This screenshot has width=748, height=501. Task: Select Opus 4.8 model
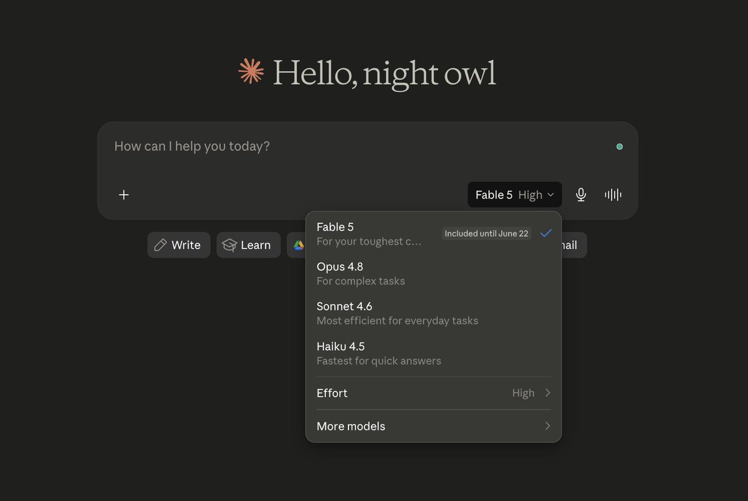(x=434, y=273)
